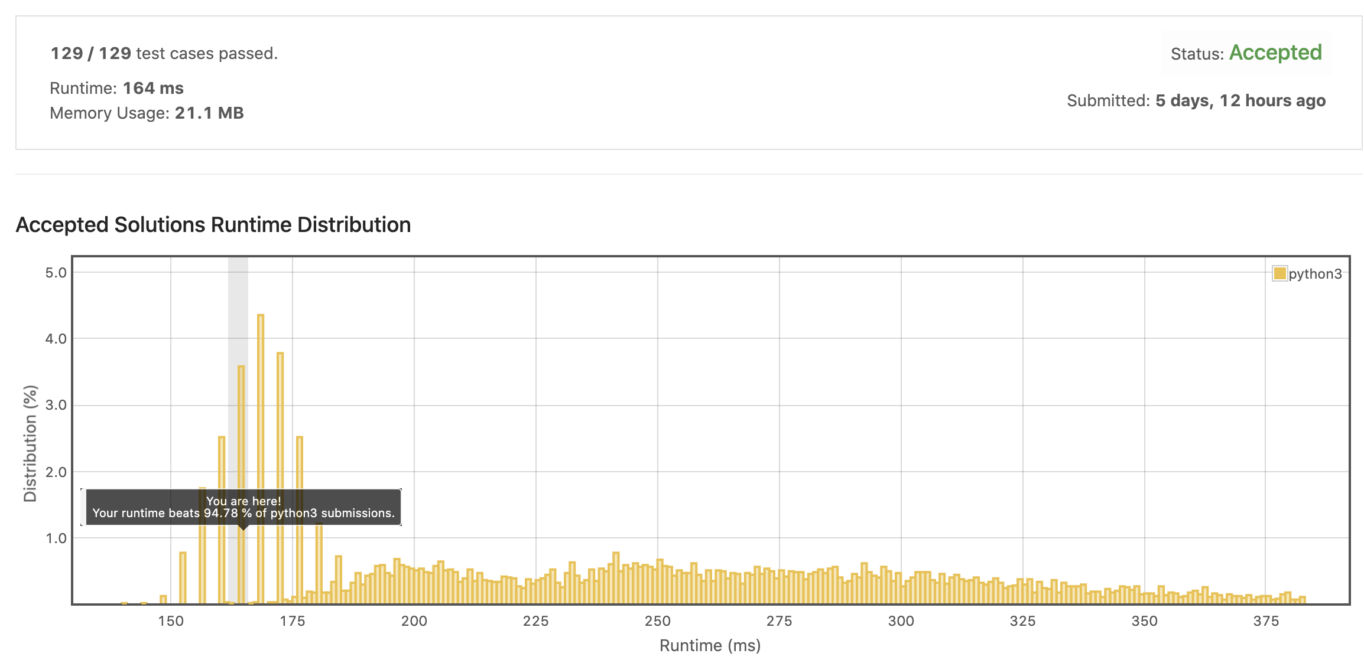Image resolution: width=1364 pixels, height=660 pixels.
Task: Click the small isolated bar near 152 ms
Action: pos(183,579)
